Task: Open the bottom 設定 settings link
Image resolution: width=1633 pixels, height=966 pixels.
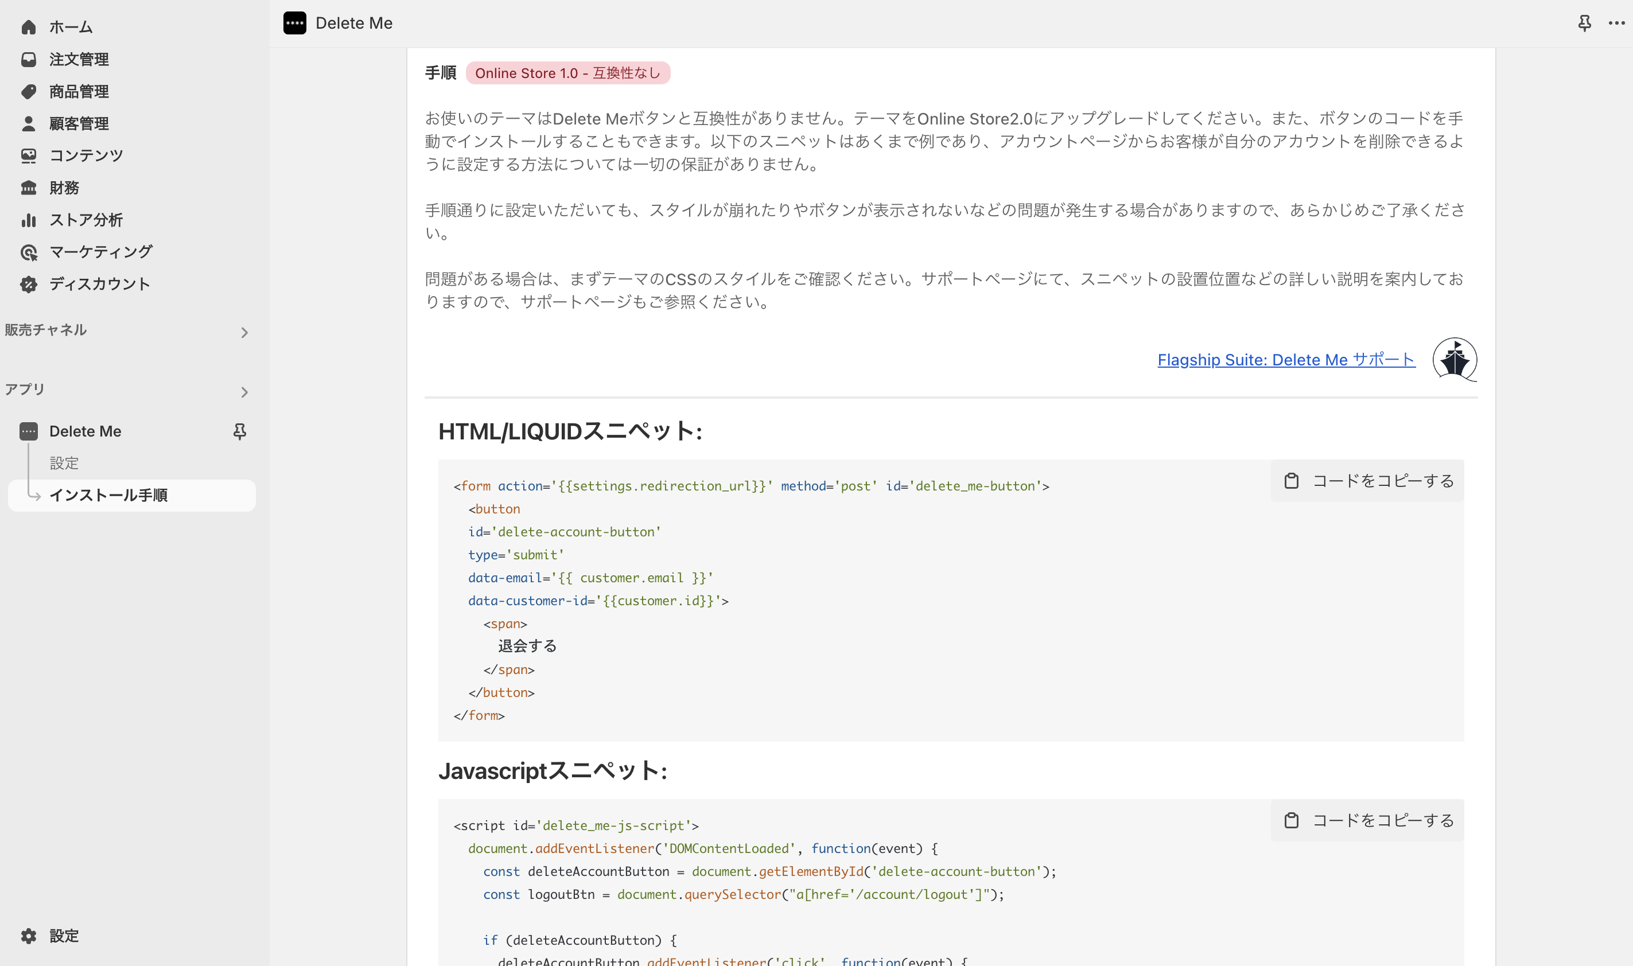Action: tap(64, 936)
